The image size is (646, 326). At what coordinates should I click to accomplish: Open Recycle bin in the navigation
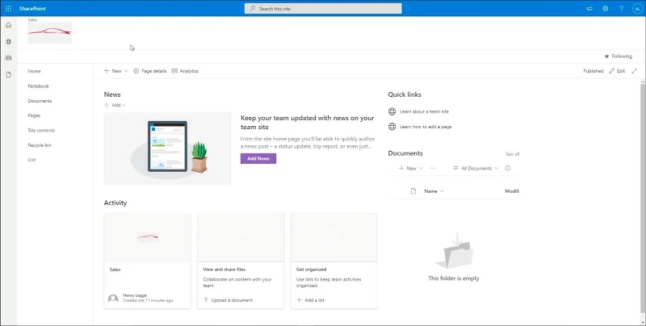40,145
